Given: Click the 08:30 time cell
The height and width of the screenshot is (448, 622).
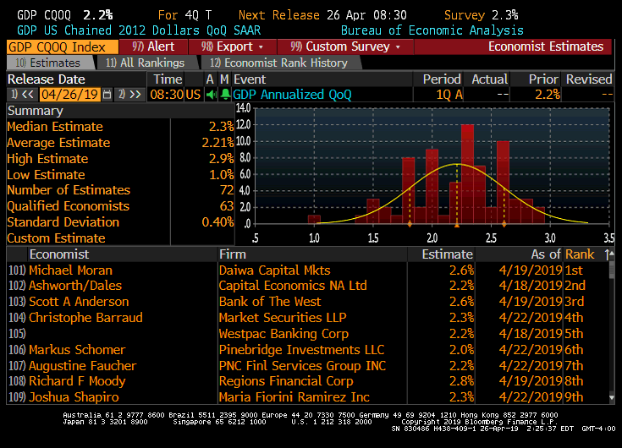Looking at the screenshot, I should (167, 95).
